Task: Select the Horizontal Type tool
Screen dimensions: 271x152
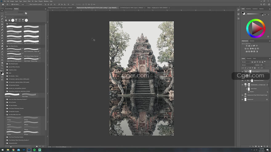Action: coord(2,55)
